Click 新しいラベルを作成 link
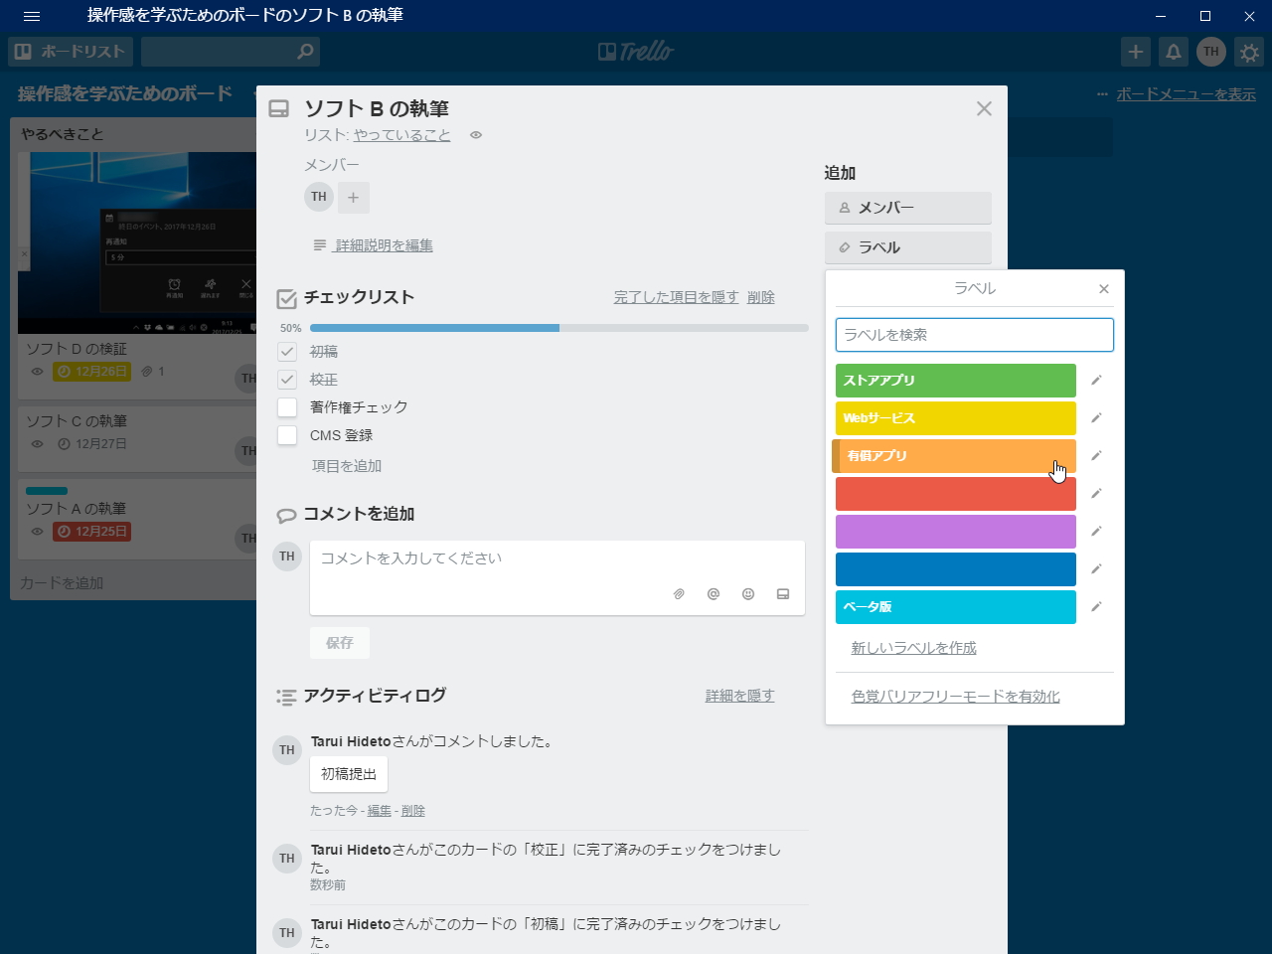 [914, 648]
